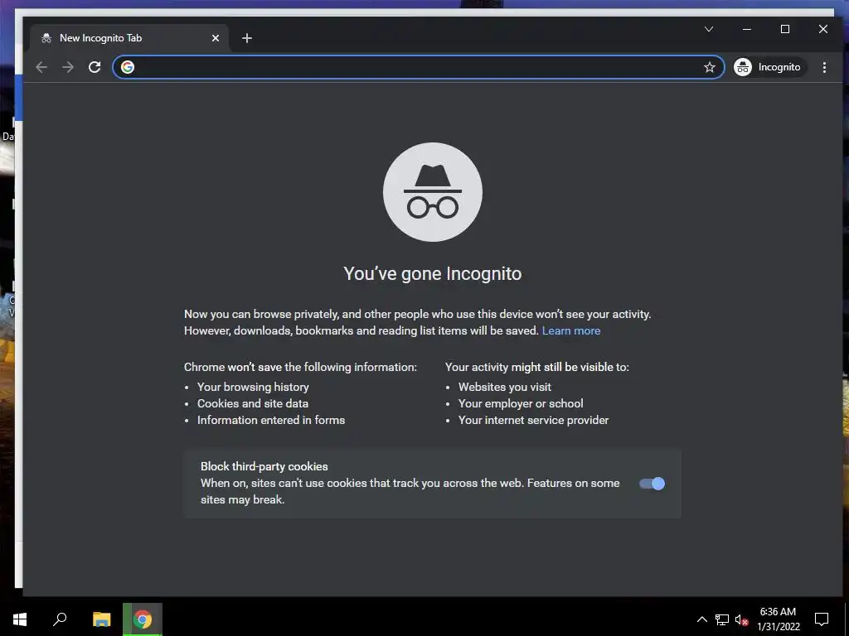Select the New Incognito Tab tab
Viewport: 849px width, 636px height.
tap(130, 38)
